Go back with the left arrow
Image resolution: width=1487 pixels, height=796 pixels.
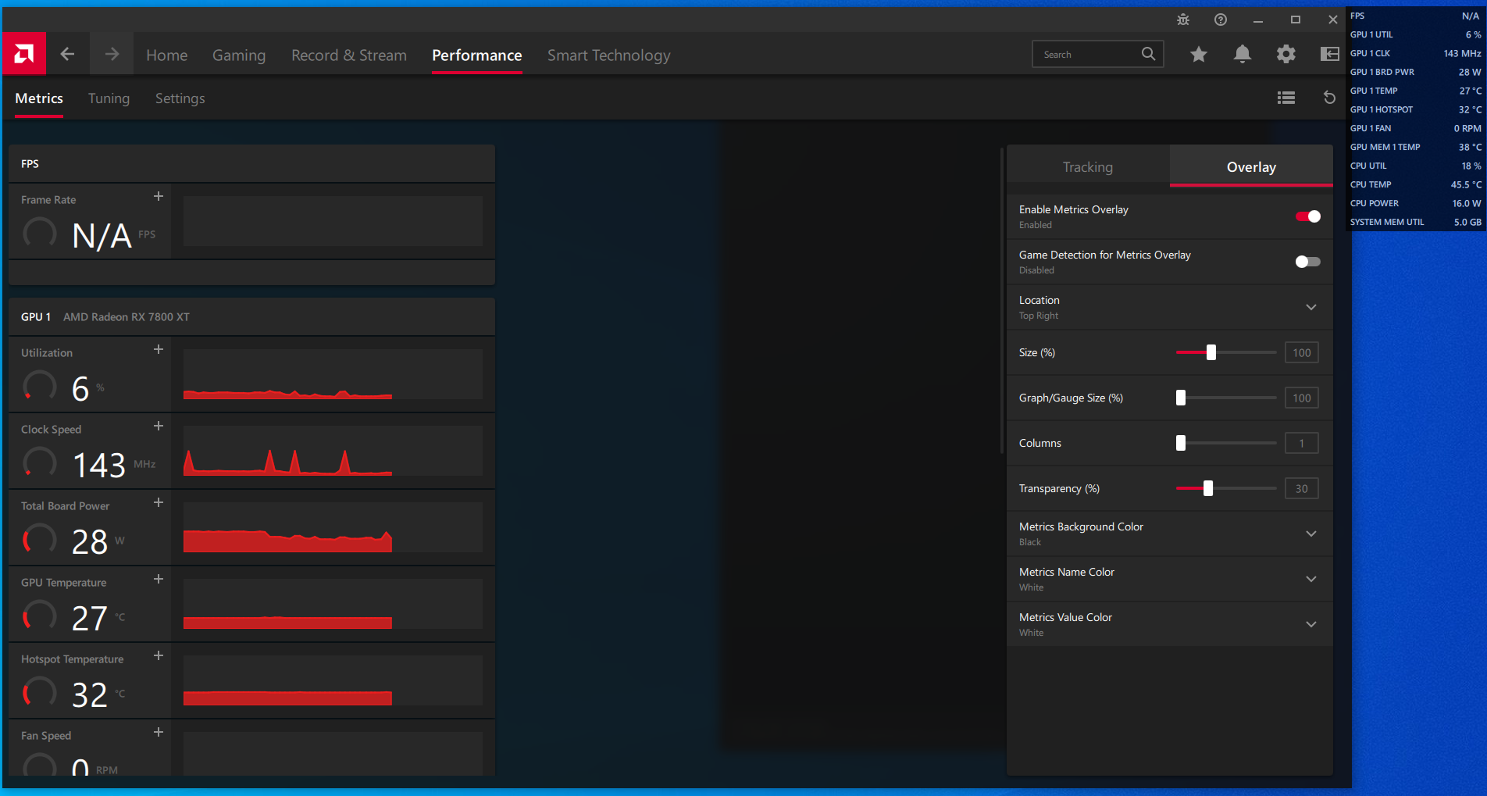click(x=68, y=54)
